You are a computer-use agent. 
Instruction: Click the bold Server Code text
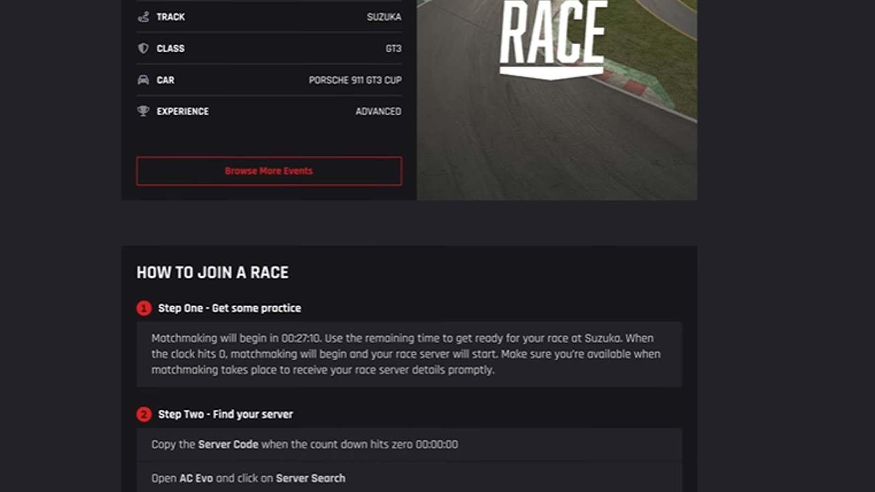pyautogui.click(x=228, y=444)
